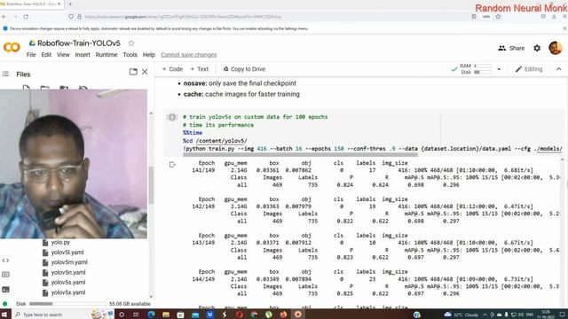This screenshot has height=319, width=568.
Task: Open the Colab table of contents menu
Action: pyautogui.click(x=5, y=74)
